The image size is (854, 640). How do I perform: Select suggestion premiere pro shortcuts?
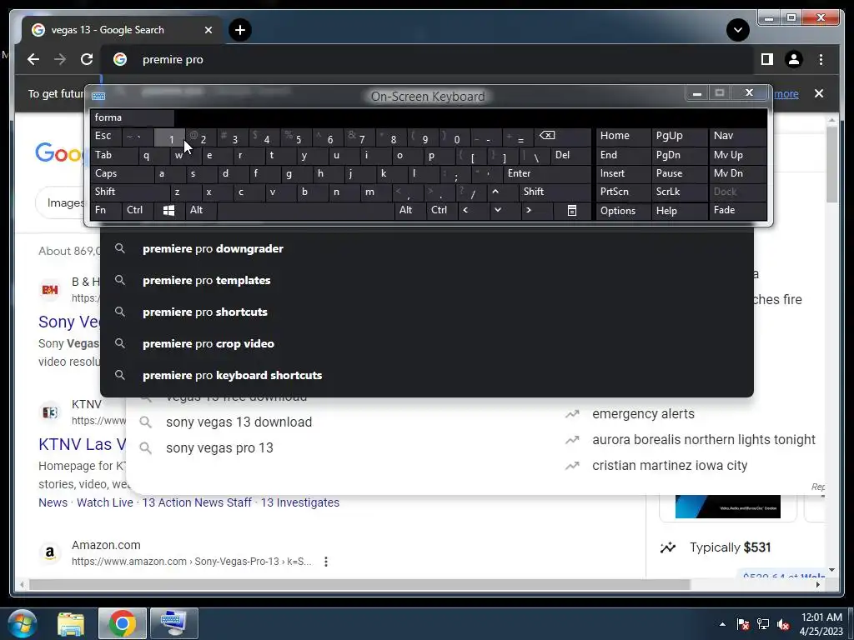(x=427, y=312)
